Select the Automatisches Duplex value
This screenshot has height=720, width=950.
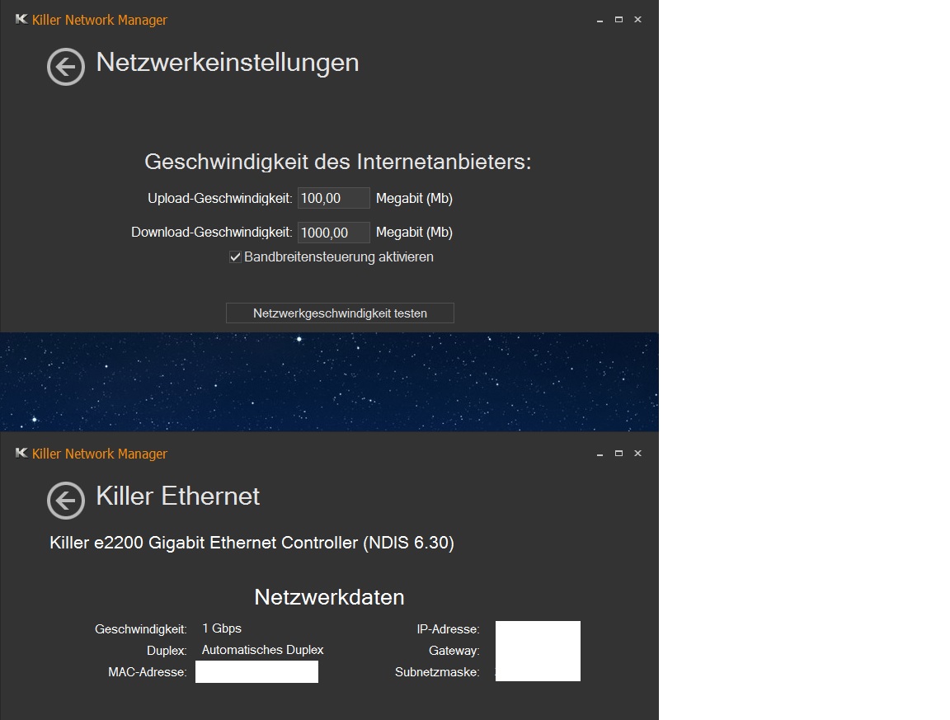(262, 650)
